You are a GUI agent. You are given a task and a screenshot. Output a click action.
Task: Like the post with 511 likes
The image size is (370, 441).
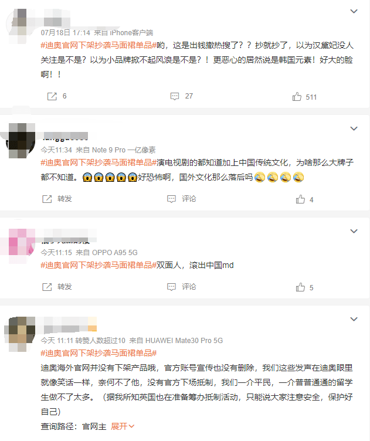[x=297, y=97]
